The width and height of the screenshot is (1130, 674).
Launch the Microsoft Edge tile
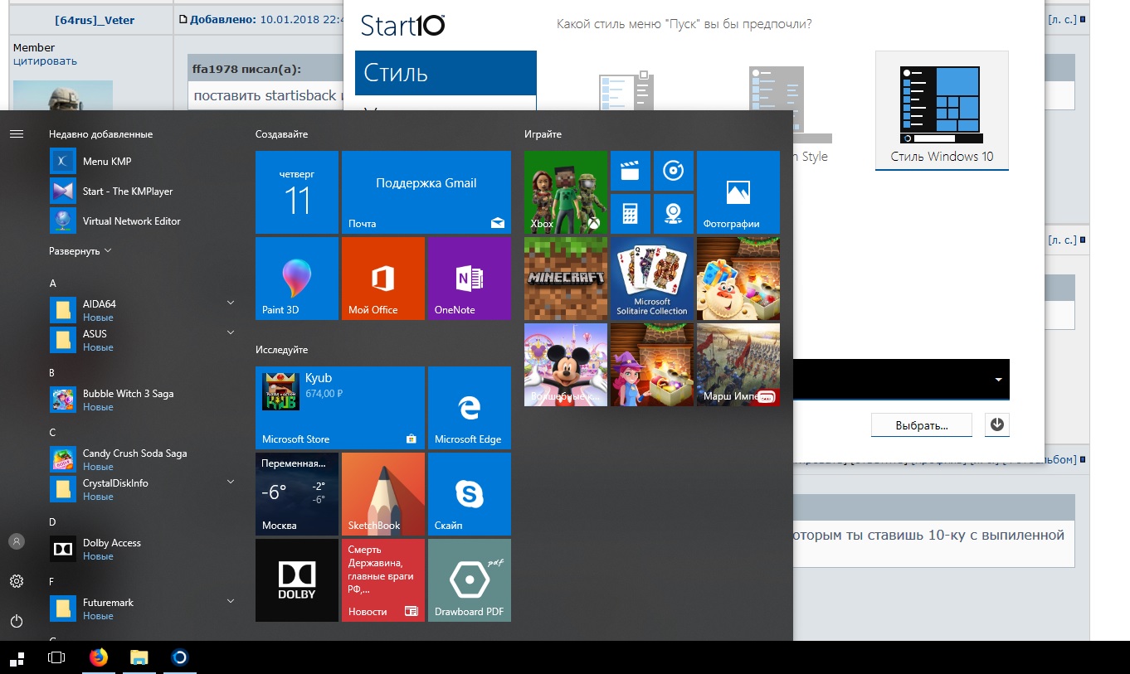pyautogui.click(x=470, y=408)
